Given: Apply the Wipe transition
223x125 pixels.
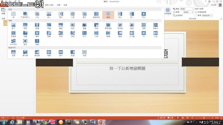Looking at the screenshot, I should tap(61, 15).
